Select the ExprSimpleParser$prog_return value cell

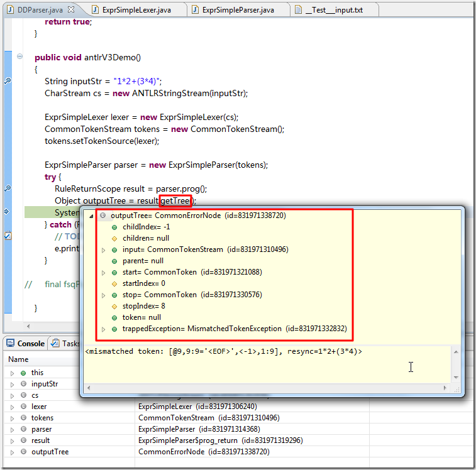(x=252, y=440)
